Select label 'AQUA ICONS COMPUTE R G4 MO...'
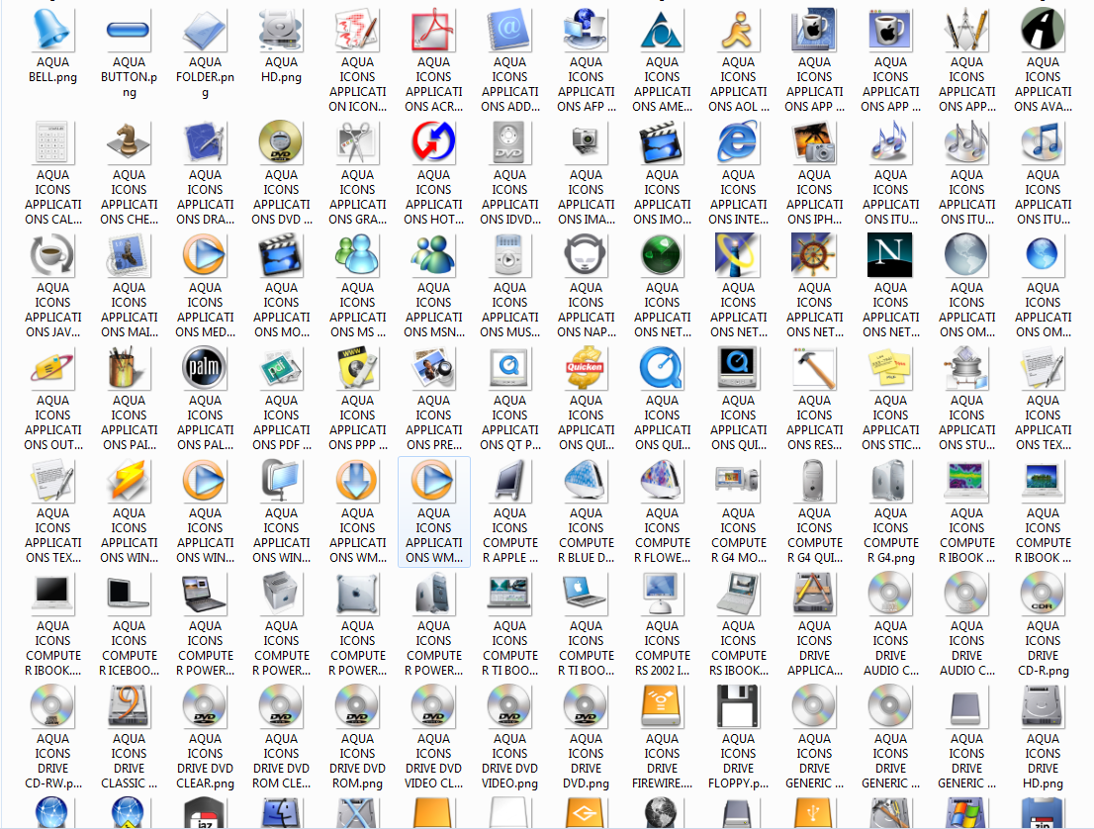 (x=738, y=535)
